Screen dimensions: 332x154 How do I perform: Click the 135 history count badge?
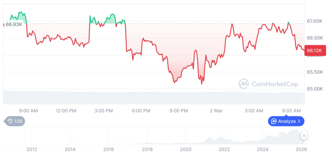18,121
